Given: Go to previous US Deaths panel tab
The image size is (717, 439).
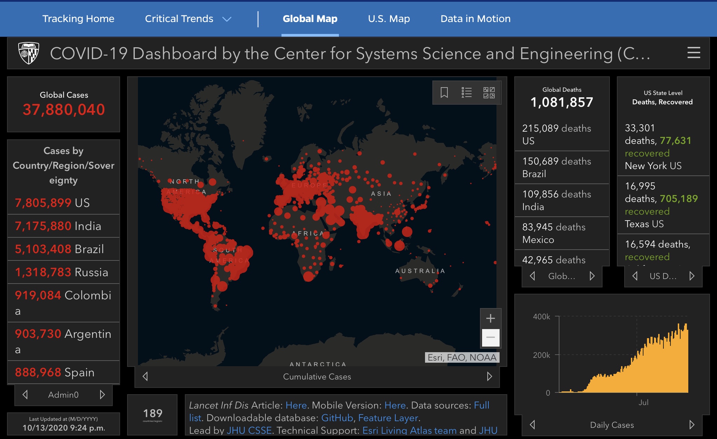Looking at the screenshot, I should tap(635, 276).
